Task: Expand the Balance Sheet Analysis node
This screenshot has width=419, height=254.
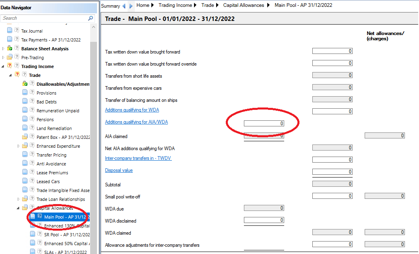Action: click(x=3, y=49)
